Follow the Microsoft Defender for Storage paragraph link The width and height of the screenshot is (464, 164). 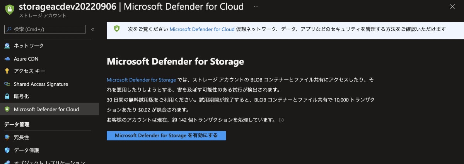pos(141,80)
